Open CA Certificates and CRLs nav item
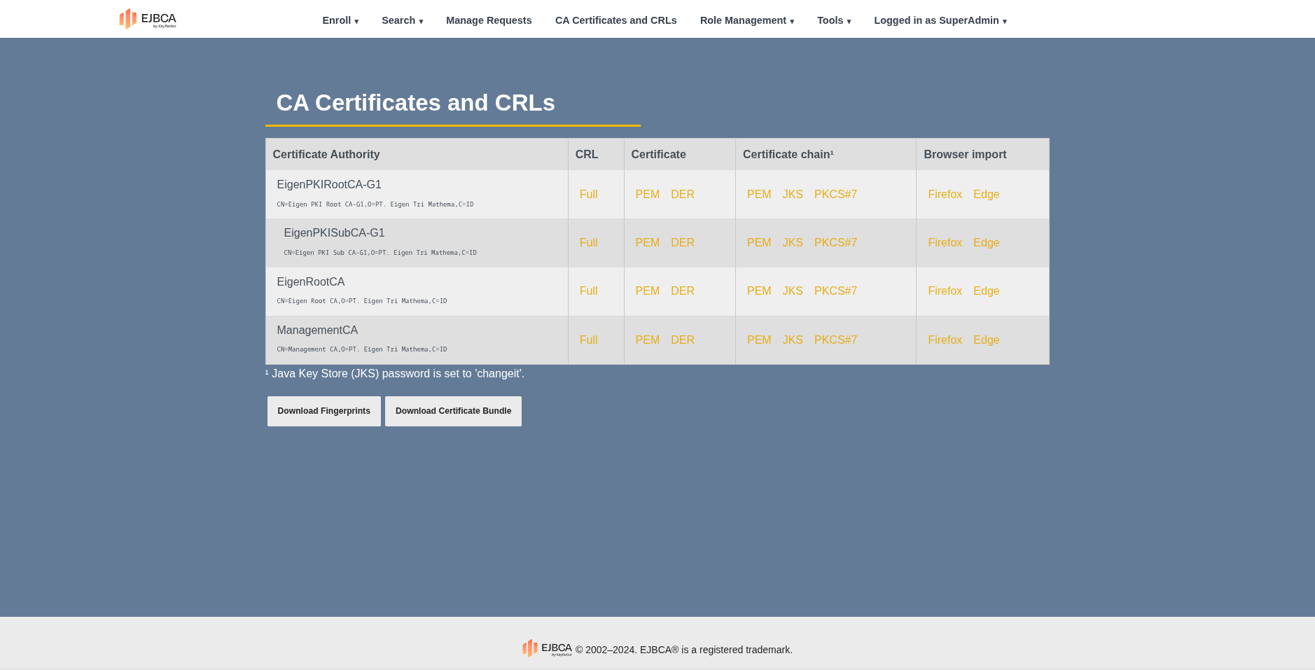 tap(616, 20)
